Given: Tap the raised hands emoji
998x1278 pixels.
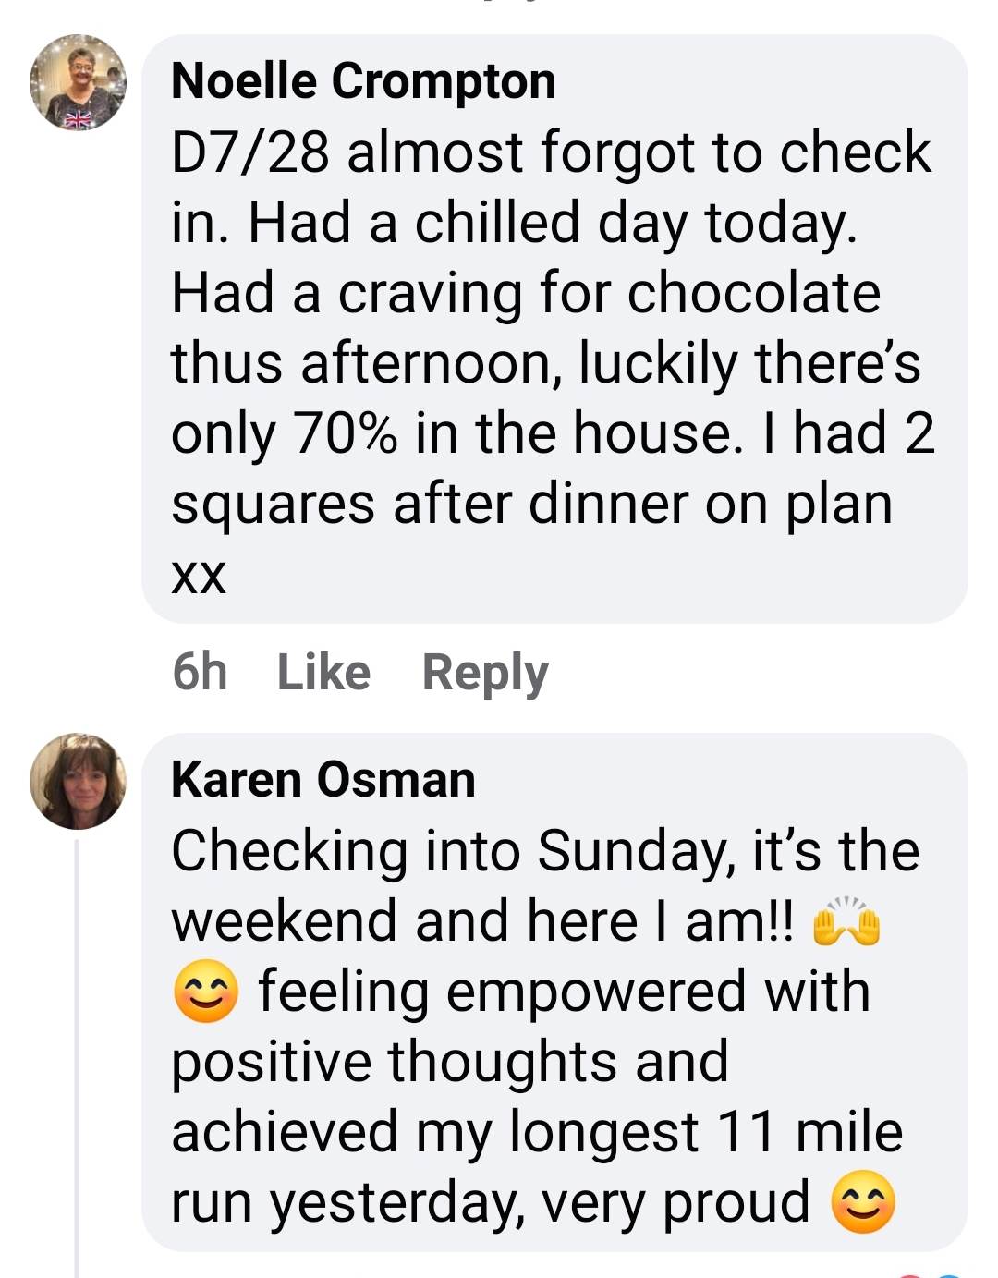Looking at the screenshot, I should 846,921.
